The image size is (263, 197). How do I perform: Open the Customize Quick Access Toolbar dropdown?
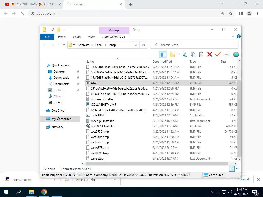pyautogui.click(x=63, y=30)
